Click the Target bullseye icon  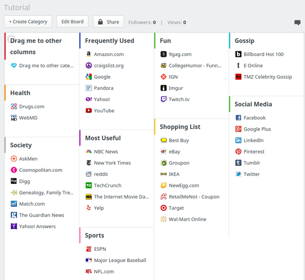point(163,208)
